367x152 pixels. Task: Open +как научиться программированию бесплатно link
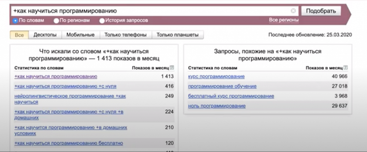[69, 143]
